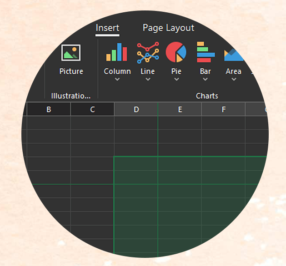The image size is (286, 266).
Task: Insert a Column chart
Action: (x=117, y=52)
